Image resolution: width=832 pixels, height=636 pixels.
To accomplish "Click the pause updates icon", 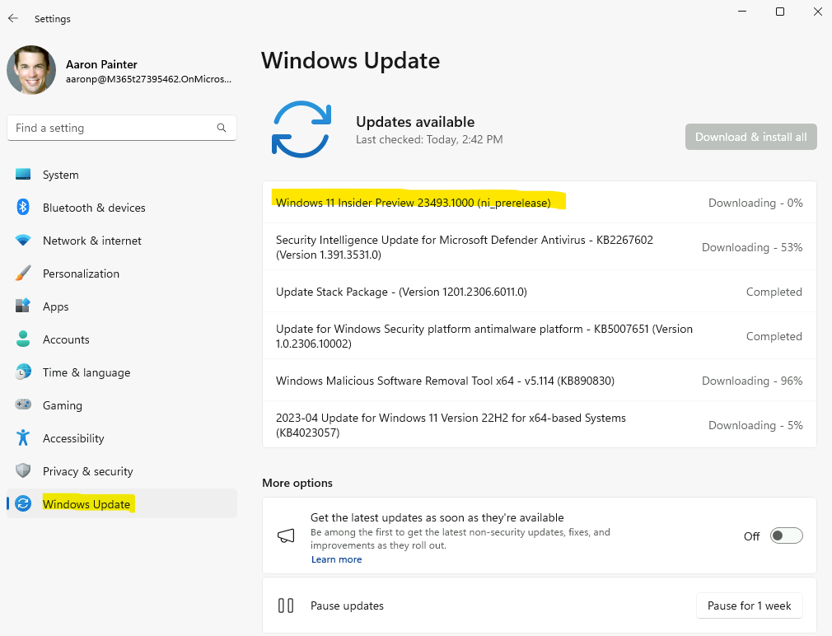I will pyautogui.click(x=286, y=606).
